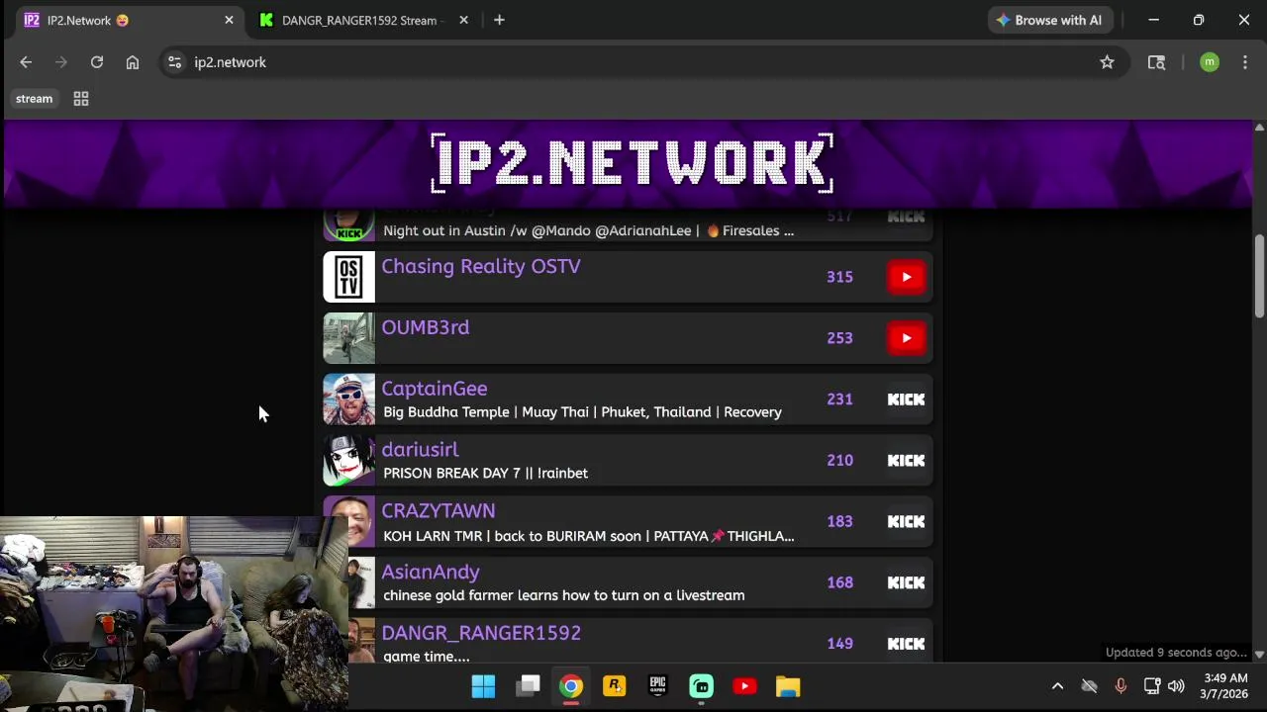Open the CRAZYTAWN stream link
The image size is (1267, 712).
point(439,511)
